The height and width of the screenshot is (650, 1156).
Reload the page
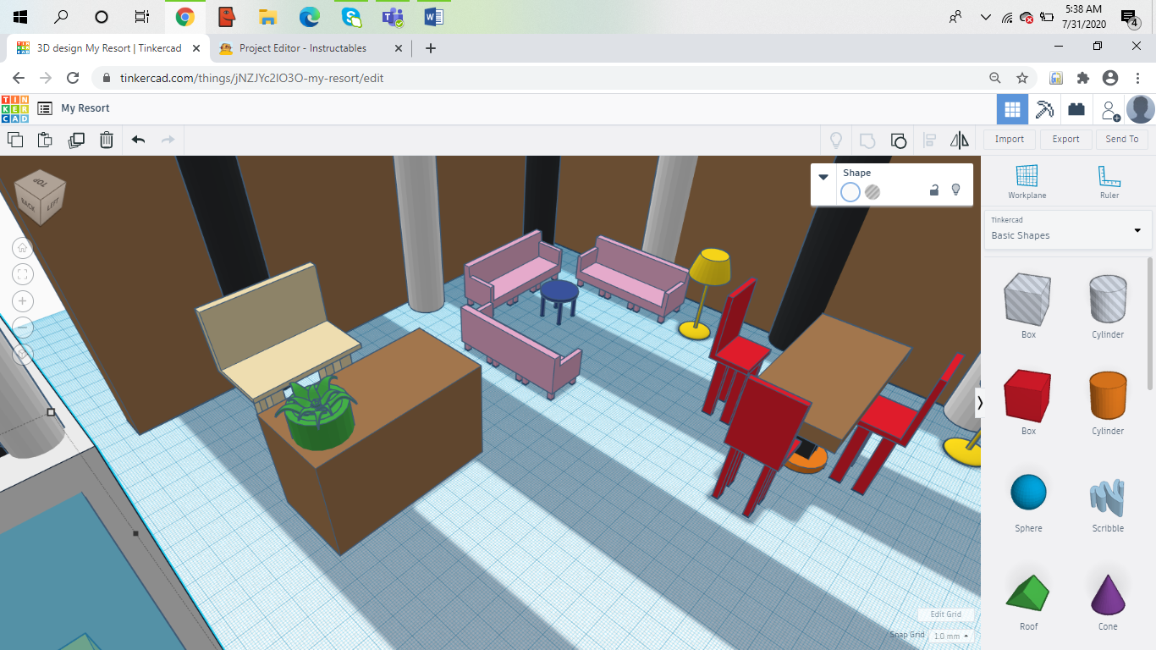coord(73,78)
